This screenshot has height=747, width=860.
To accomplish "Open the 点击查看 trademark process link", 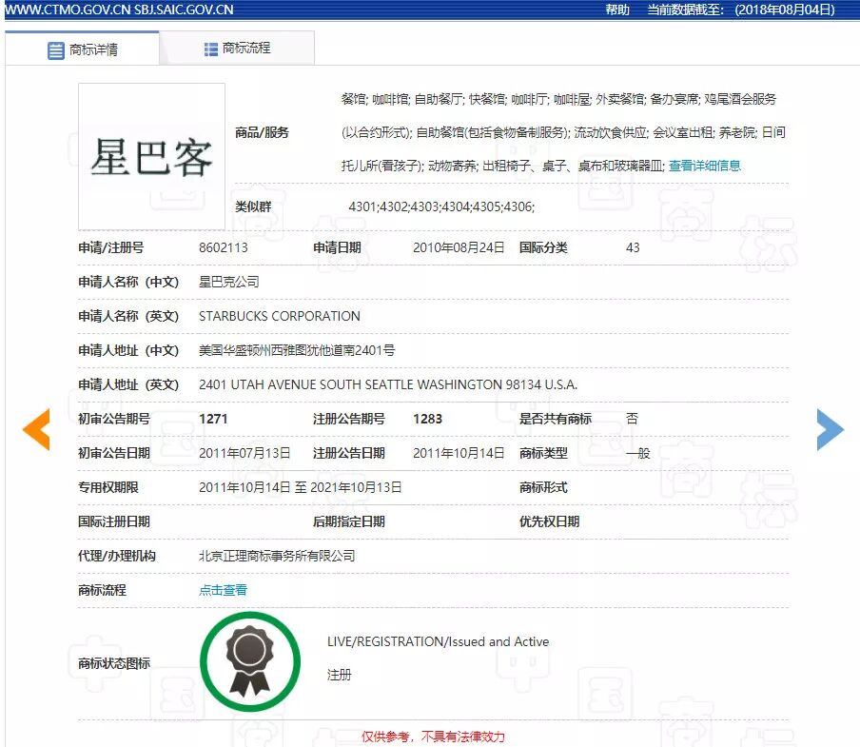I will pyautogui.click(x=223, y=590).
